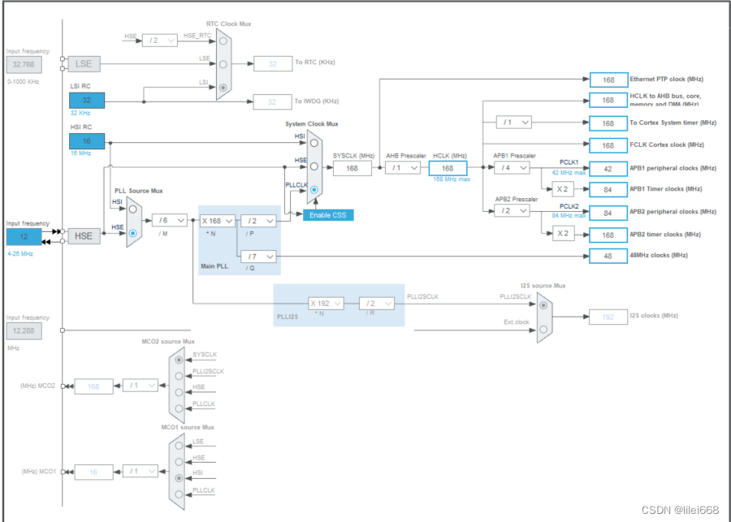Click the APB2 X 2 multiplier box
This screenshot has height=522, width=731.
[563, 233]
